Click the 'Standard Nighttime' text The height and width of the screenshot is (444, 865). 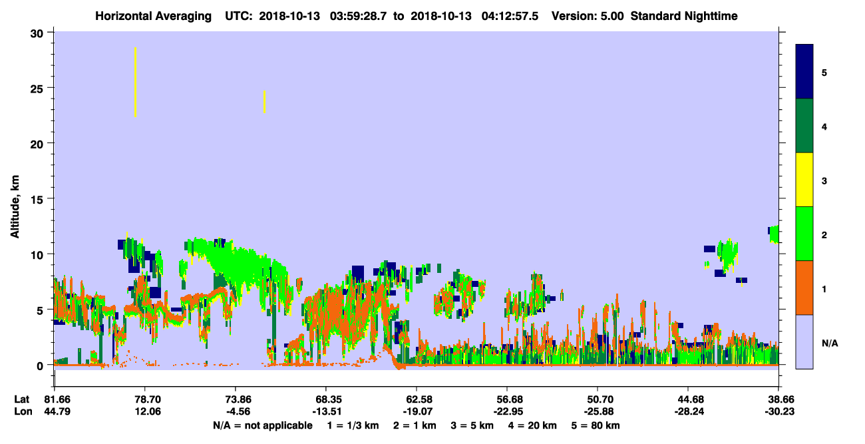point(683,15)
